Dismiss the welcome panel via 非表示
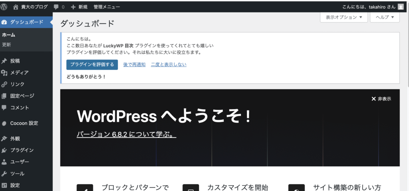The width and height of the screenshot is (409, 191). point(381,99)
